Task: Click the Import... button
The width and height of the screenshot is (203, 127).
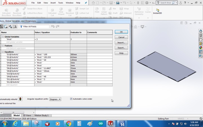Action: click(x=121, y=43)
